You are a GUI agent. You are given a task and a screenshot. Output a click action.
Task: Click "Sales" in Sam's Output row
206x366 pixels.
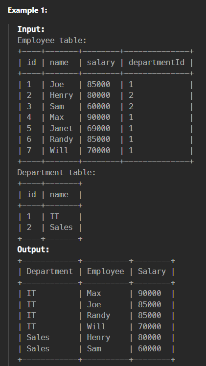pyautogui.click(x=38, y=348)
